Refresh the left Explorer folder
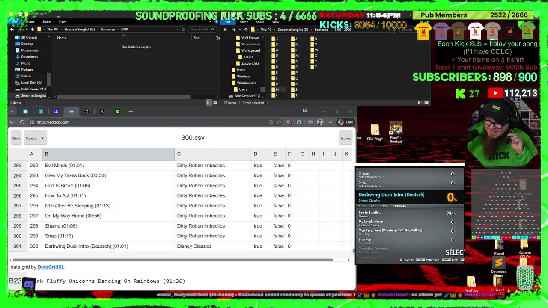The image size is (548, 308). [x=183, y=30]
